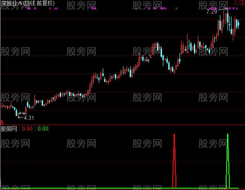Click the red $ marker on the left edge
The width and height of the screenshot is (245, 190).
coord(2,122)
